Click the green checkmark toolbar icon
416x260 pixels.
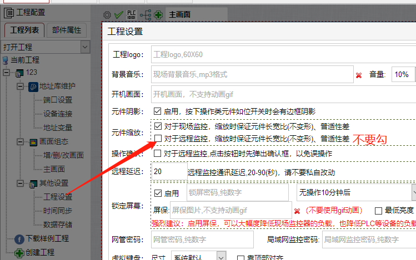118,15
